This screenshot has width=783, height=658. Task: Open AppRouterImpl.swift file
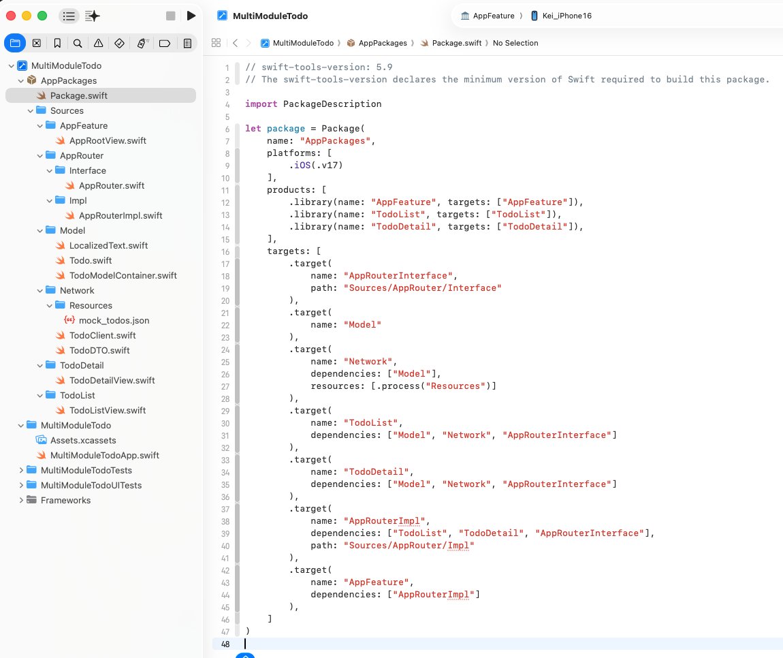pyautogui.click(x=115, y=215)
